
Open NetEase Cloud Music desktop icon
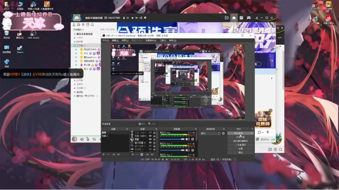pos(328,19)
